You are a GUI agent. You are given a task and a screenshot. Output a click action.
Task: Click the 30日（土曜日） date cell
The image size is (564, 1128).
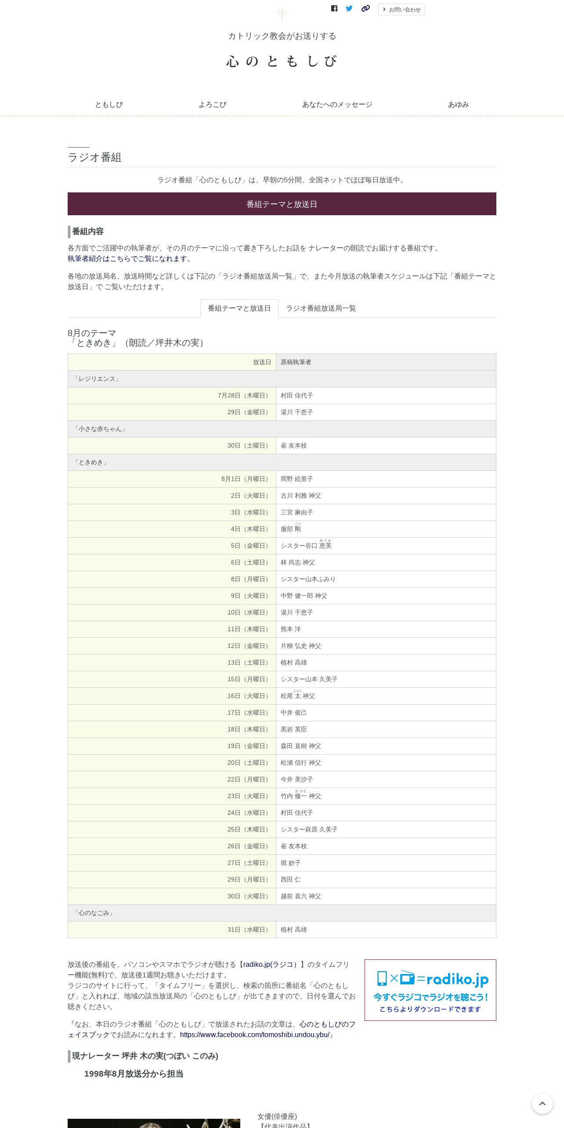click(172, 446)
